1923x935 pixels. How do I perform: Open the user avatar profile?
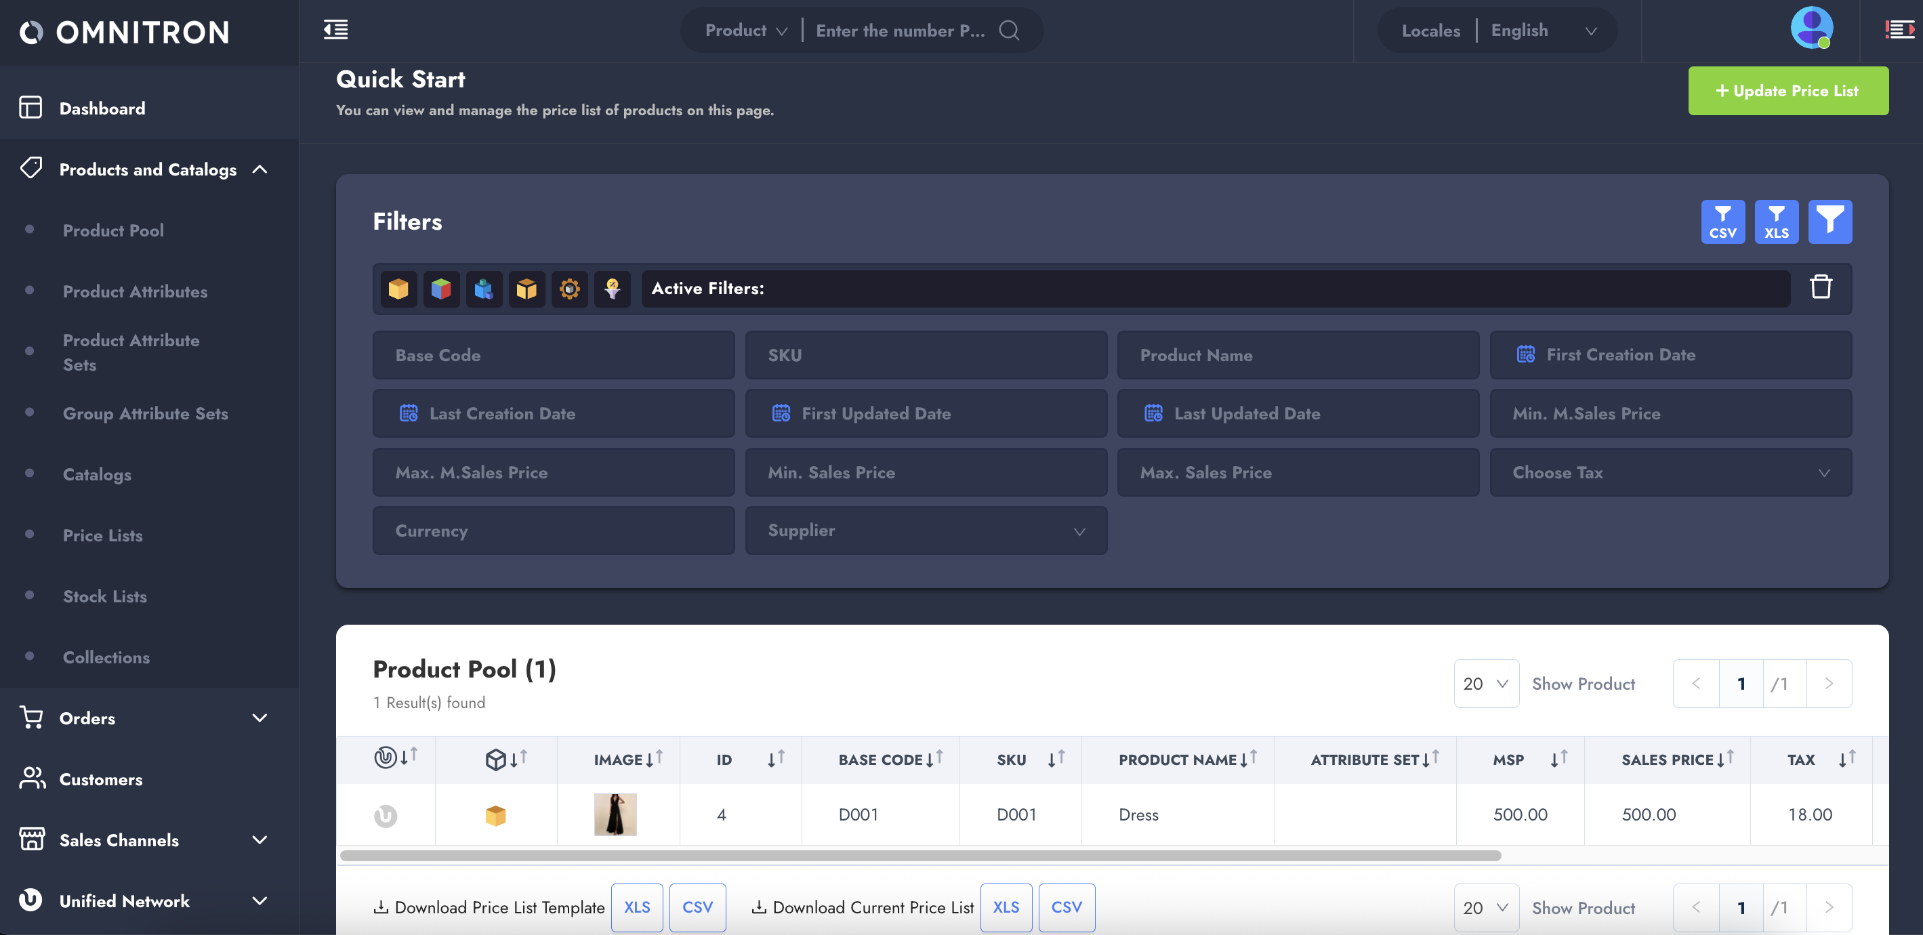(1811, 28)
